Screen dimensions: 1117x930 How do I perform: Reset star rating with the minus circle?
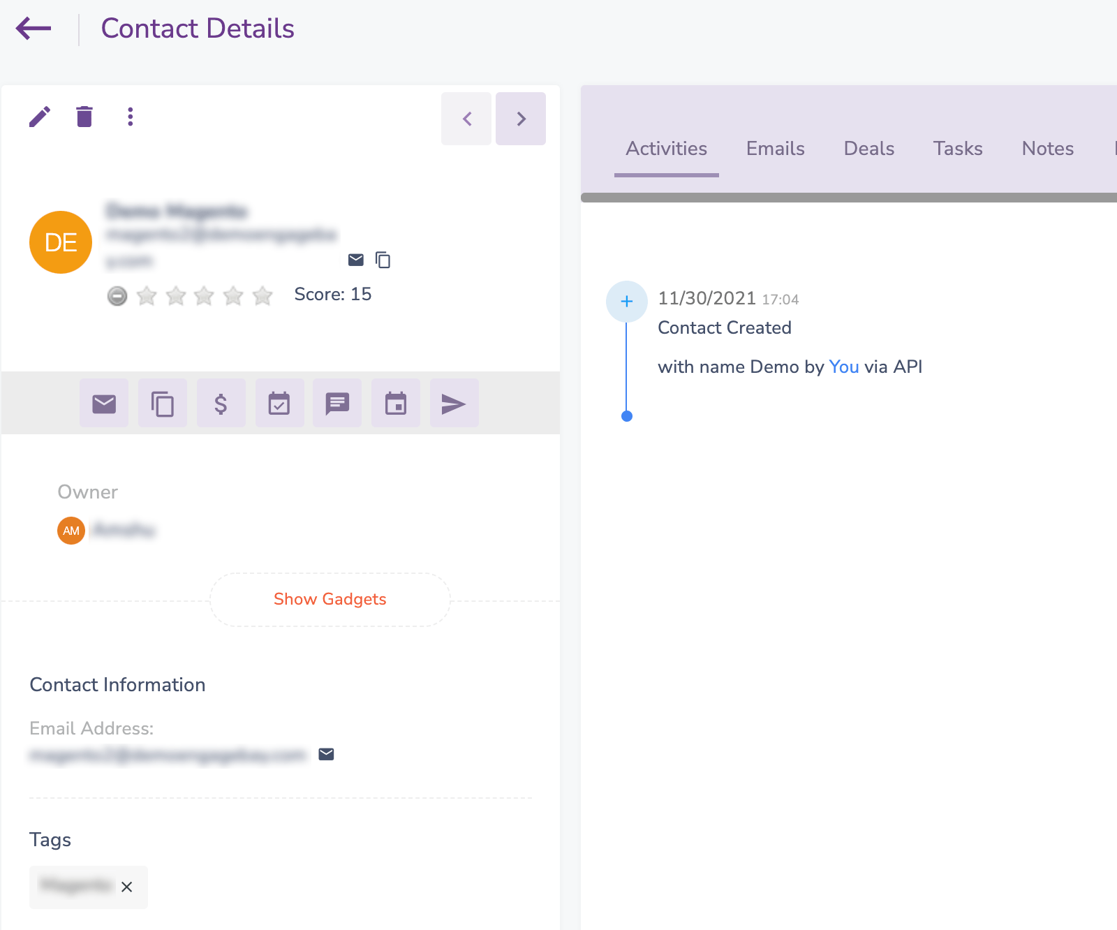pos(117,296)
